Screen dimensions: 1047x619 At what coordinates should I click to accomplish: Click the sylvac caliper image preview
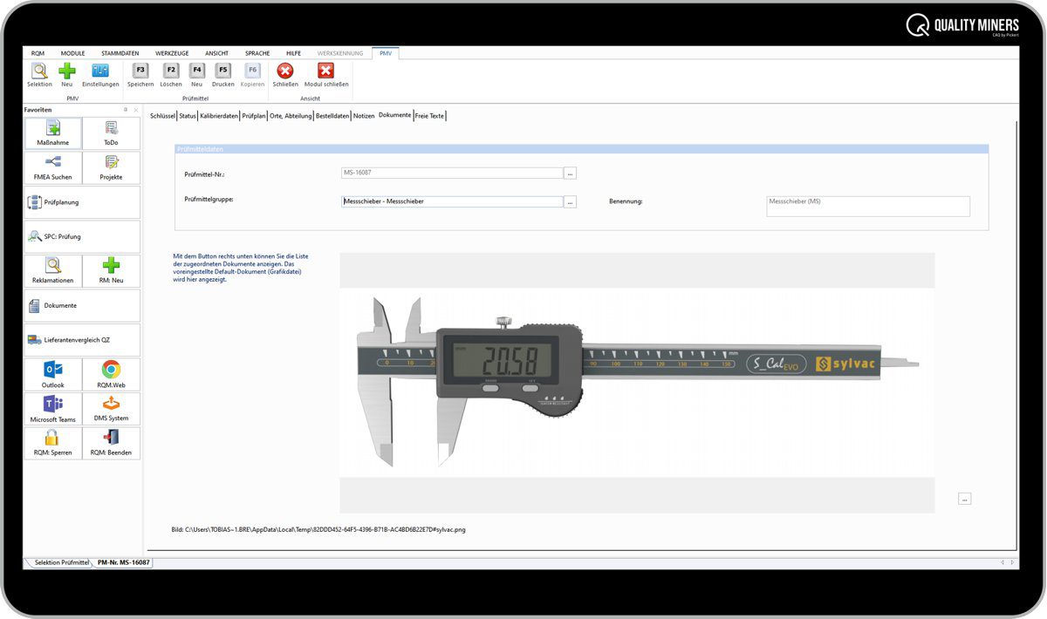(637, 382)
